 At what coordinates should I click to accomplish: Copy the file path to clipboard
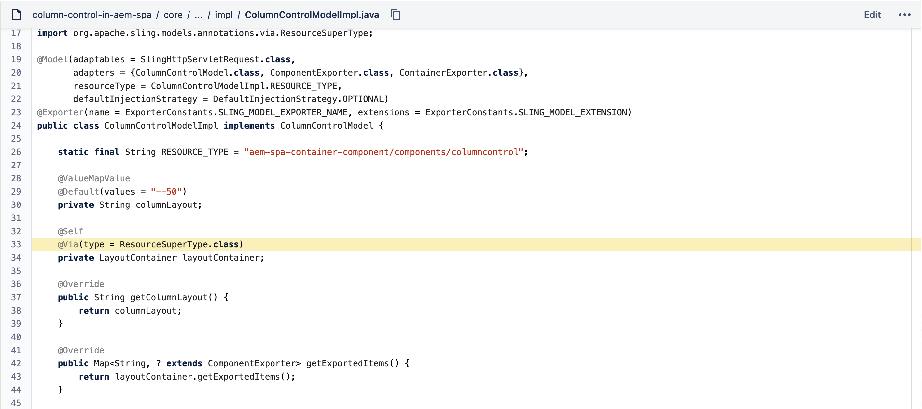[x=395, y=15]
